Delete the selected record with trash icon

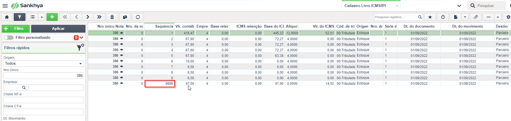click(x=112, y=17)
